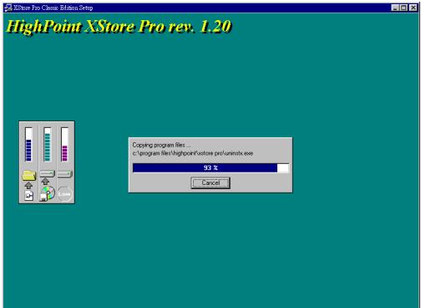This screenshot has width=421, height=308.
Task: Click the uninstx.exe file path text
Action: (x=193, y=153)
